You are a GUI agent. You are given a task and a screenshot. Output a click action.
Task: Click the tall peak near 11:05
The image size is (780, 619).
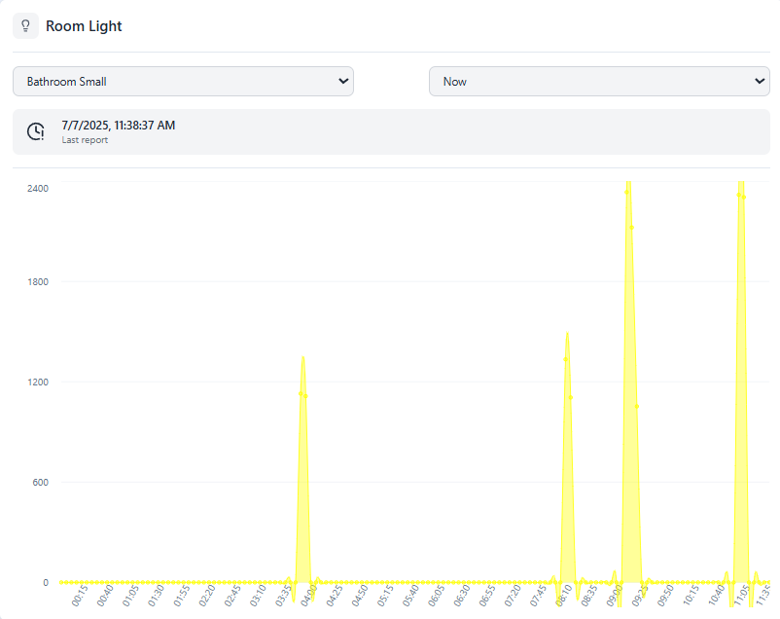click(741, 185)
